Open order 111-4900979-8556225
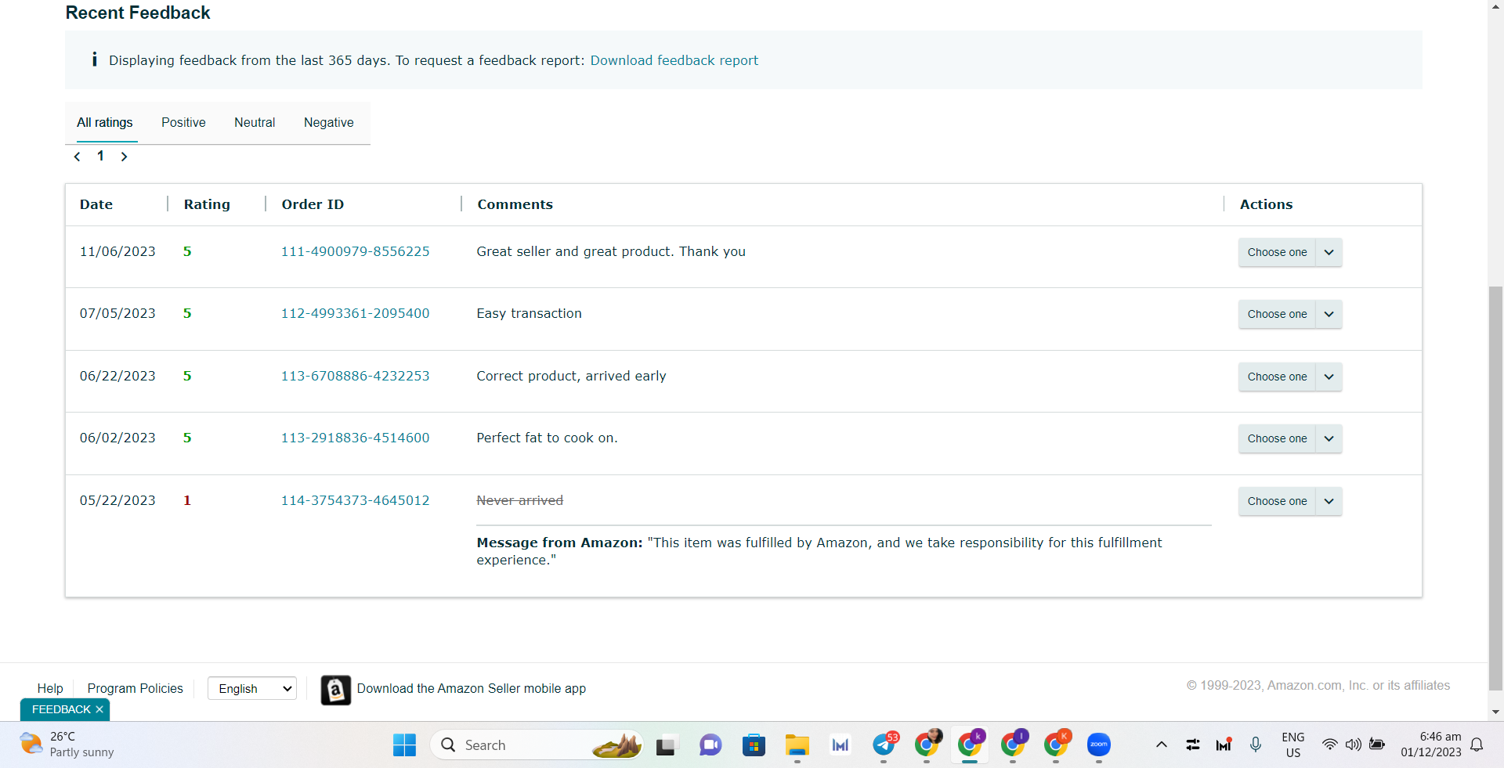Screen dimensions: 1504x768 tap(355, 251)
